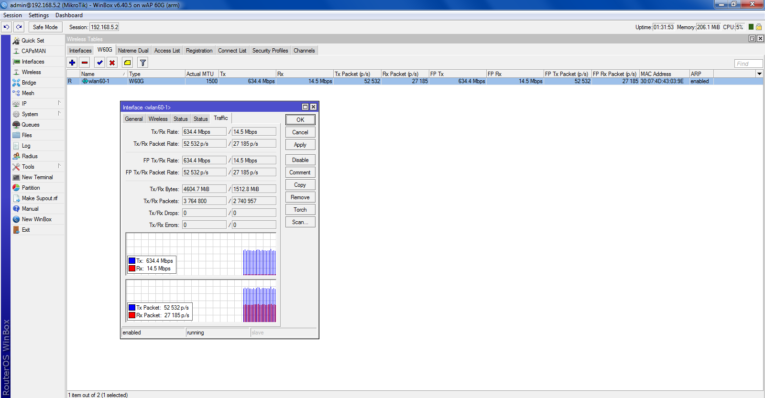Sort by Name column header

tap(104, 74)
